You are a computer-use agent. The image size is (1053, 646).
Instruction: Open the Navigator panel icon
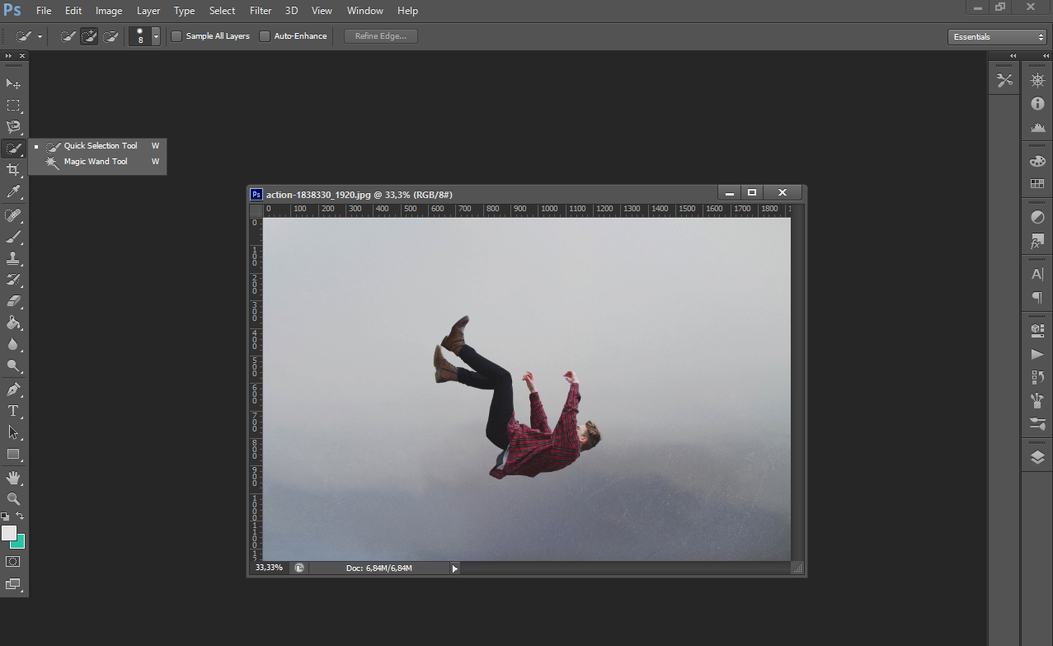point(1037,80)
